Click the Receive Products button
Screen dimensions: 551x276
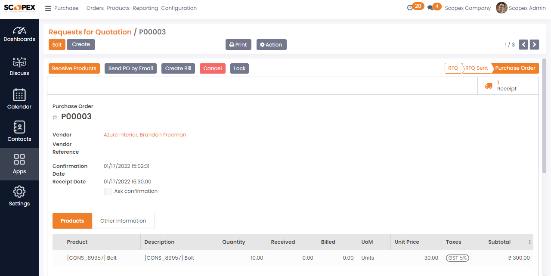[74, 68]
